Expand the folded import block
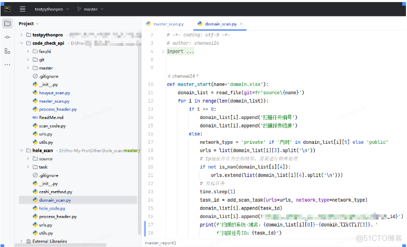407x247 pixels. click(x=164, y=52)
